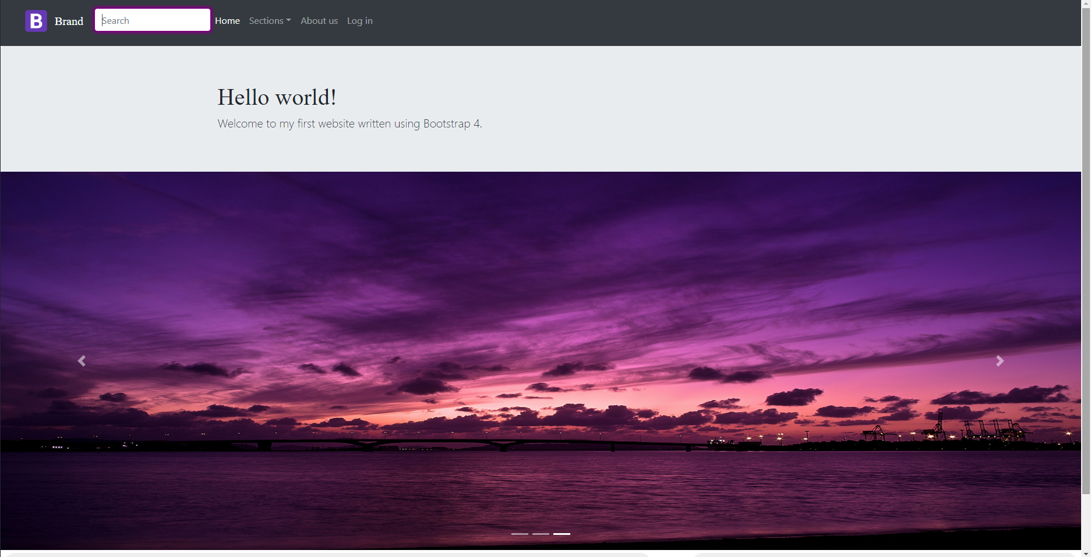This screenshot has height=557, width=1091.
Task: Select the second carousel indicator
Action: (541, 534)
